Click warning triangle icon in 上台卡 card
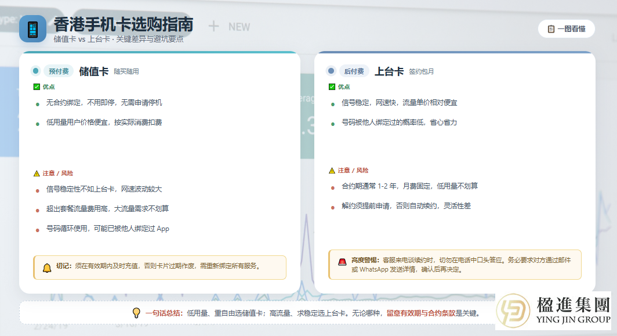Image resolution: width=617 pixels, height=336 pixels. (x=332, y=171)
